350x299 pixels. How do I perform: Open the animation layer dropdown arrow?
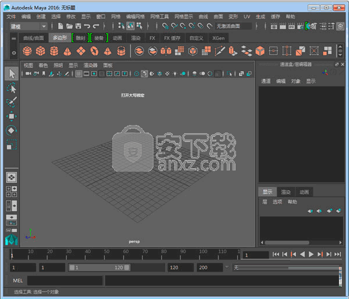pos(227,267)
